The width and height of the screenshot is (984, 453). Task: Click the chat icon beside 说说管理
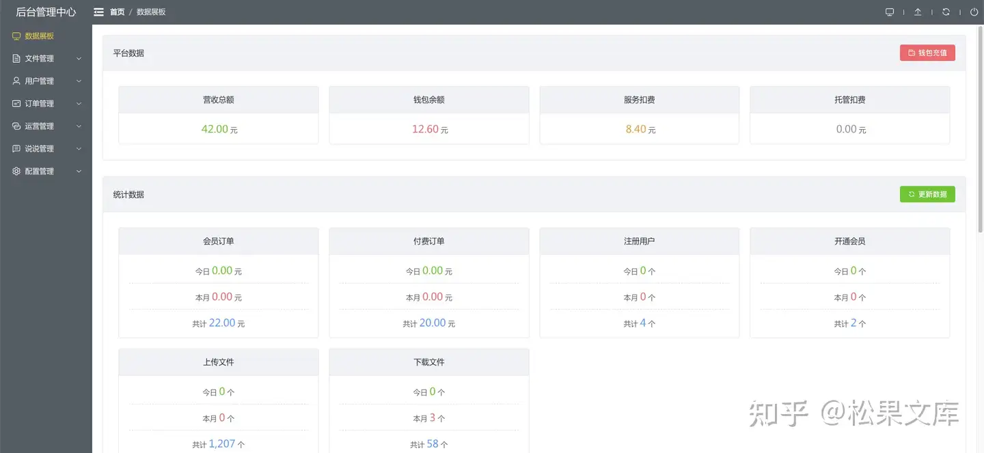[16, 149]
